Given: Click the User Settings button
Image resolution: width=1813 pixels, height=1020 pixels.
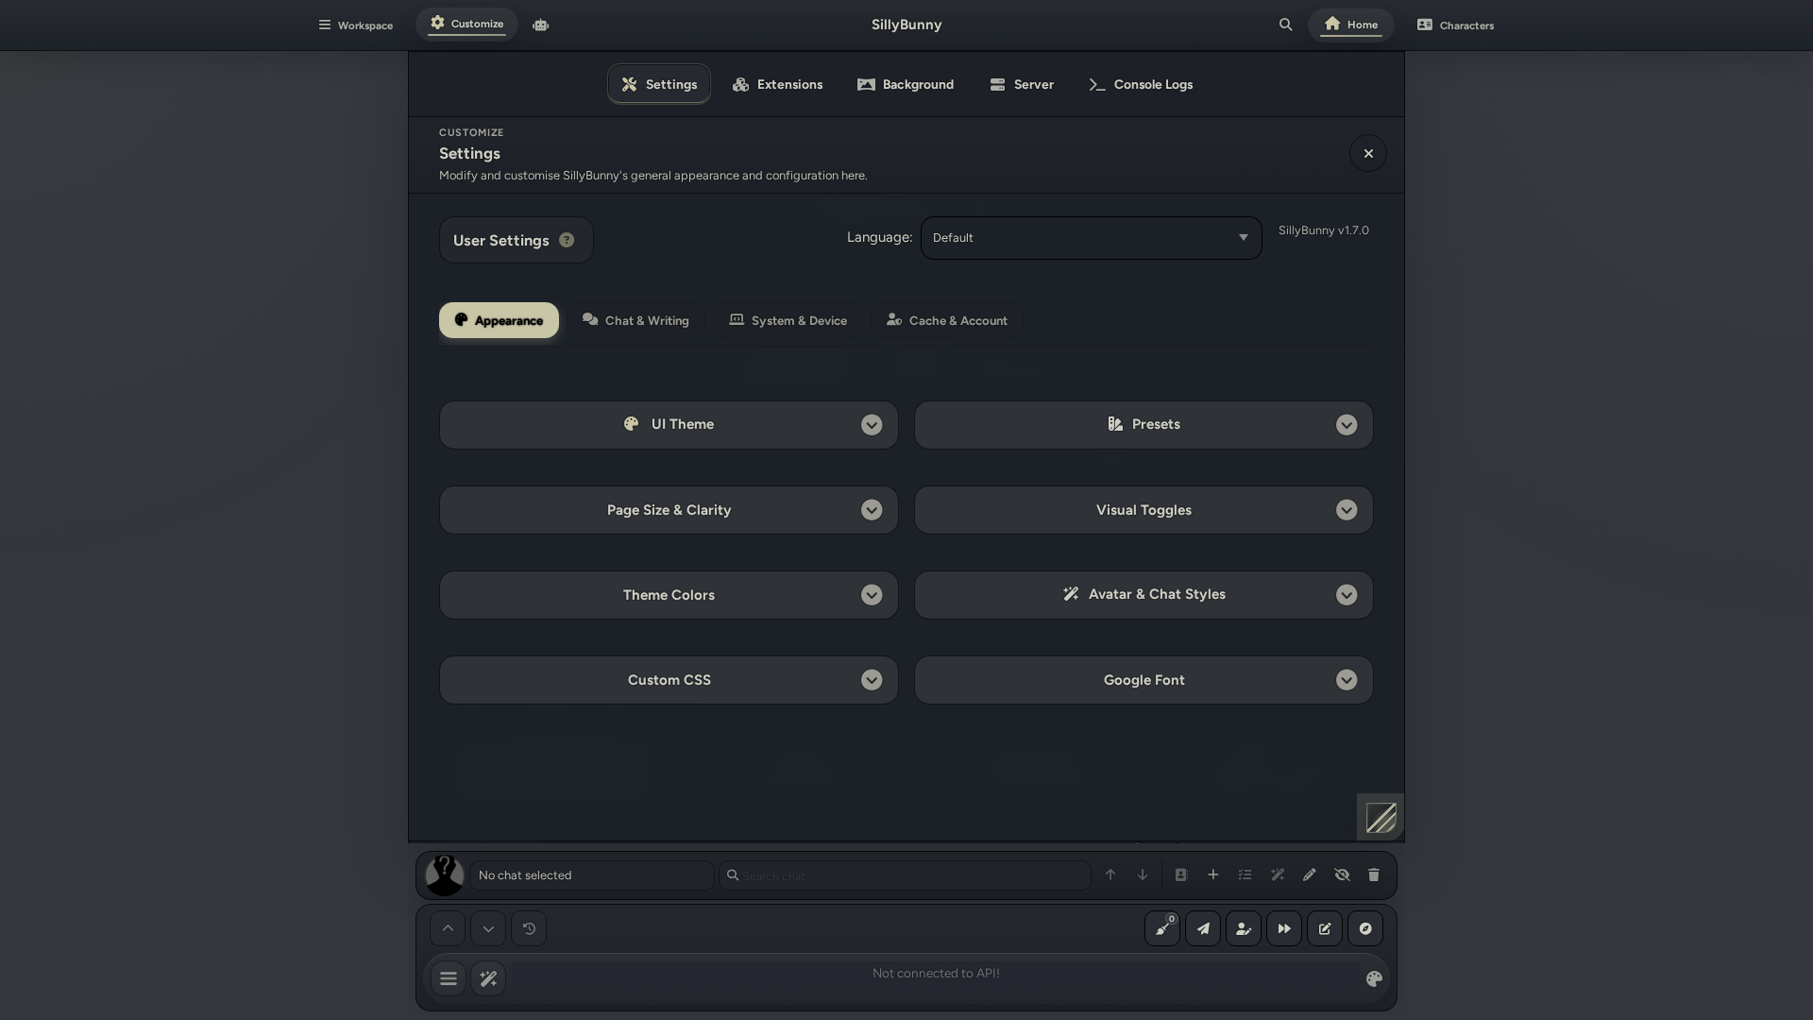Looking at the screenshot, I should click(516, 240).
